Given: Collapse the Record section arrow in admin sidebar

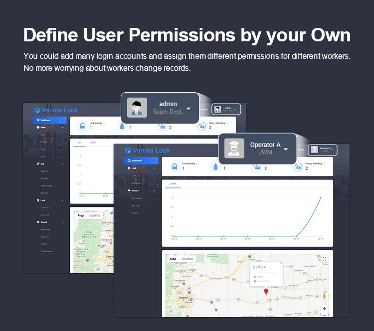Looking at the screenshot, I should pos(62,222).
